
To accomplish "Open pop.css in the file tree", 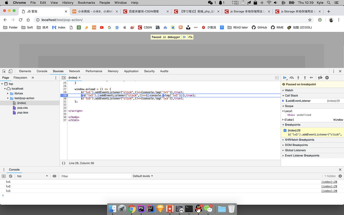I will tap(23, 108).
